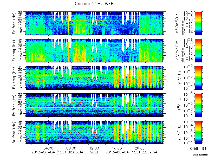Click the Ex panel color bar
Screen dimensions: 208x156
198,23
